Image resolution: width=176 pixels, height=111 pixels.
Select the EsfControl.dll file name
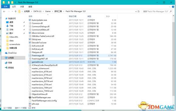[x=38, y=46]
